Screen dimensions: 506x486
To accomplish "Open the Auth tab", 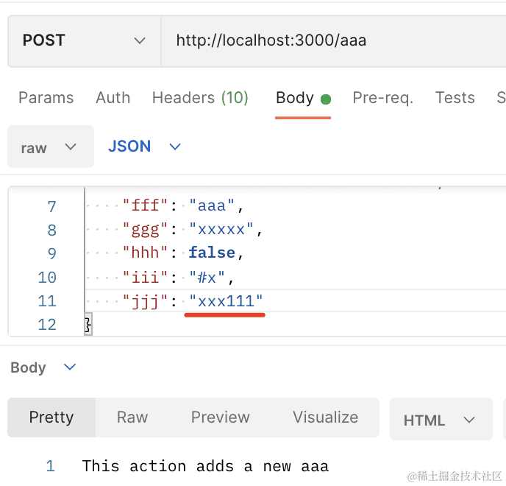I will coord(113,98).
